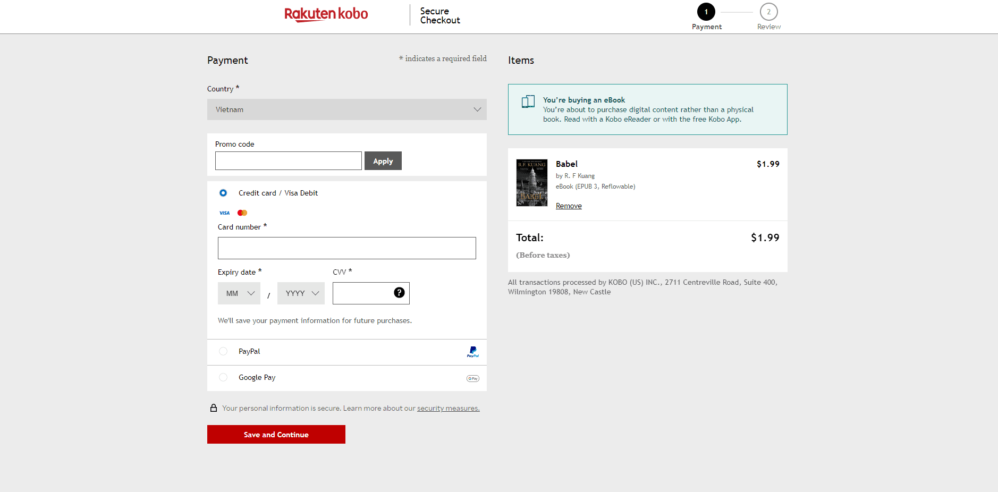The height and width of the screenshot is (492, 998).
Task: Click 'eBook (EPUB 3, Reflowable)' text
Action: point(596,186)
